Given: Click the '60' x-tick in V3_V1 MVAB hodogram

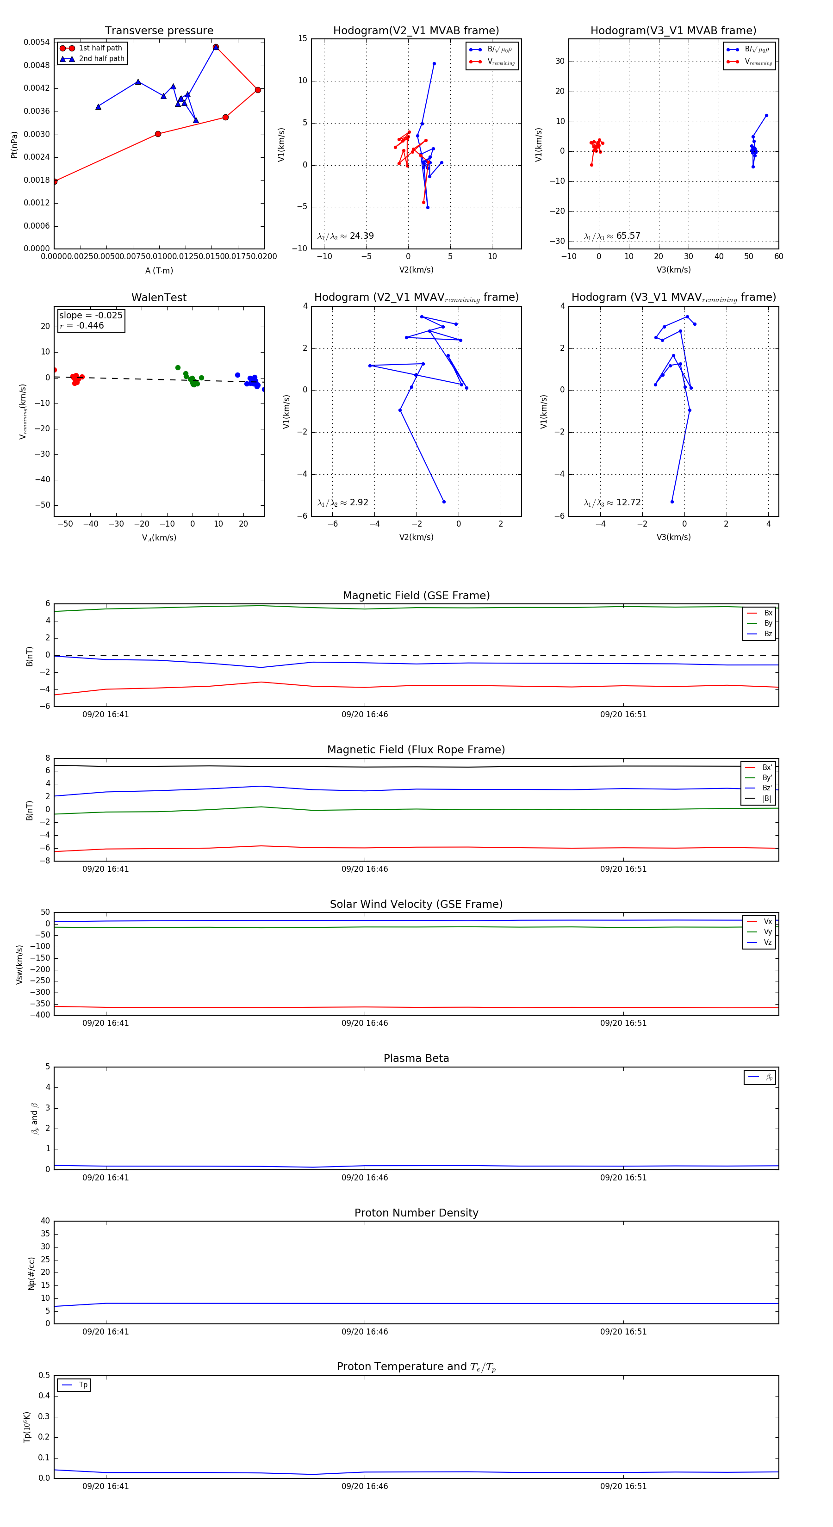Looking at the screenshot, I should point(778,257).
